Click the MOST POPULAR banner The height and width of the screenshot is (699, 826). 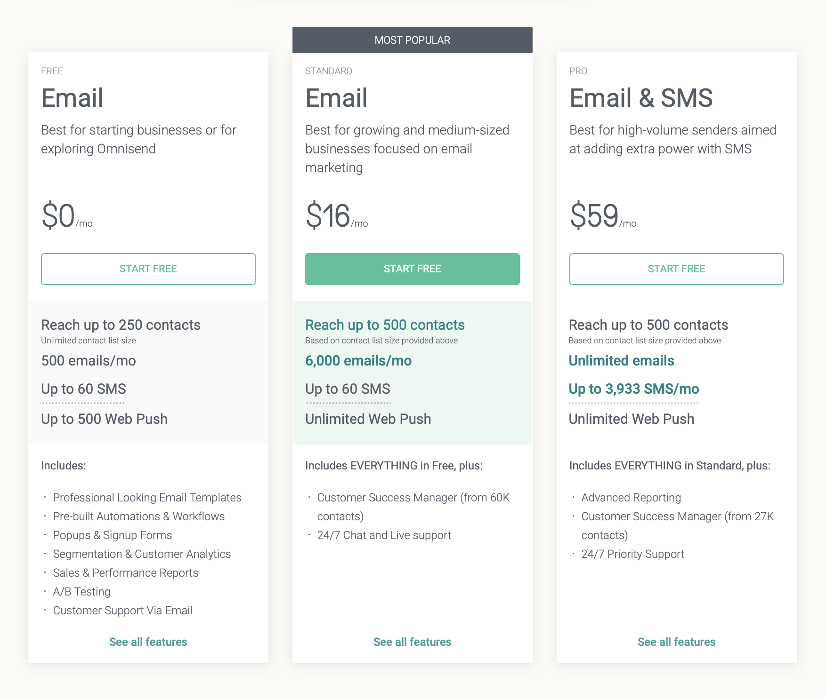click(412, 40)
